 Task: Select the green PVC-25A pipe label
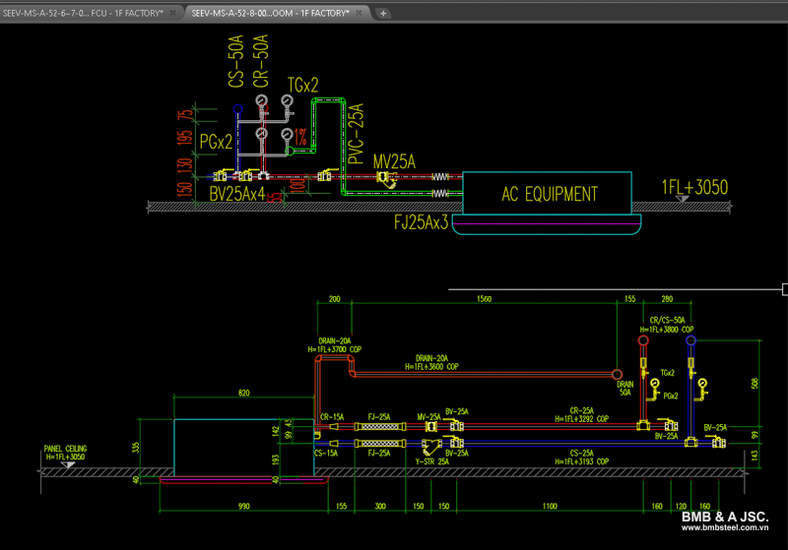pos(357,132)
